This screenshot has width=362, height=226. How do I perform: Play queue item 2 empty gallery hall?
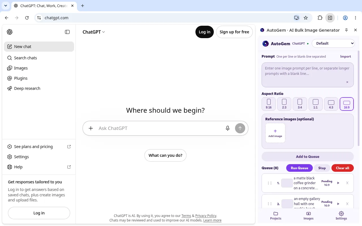tap(338, 204)
